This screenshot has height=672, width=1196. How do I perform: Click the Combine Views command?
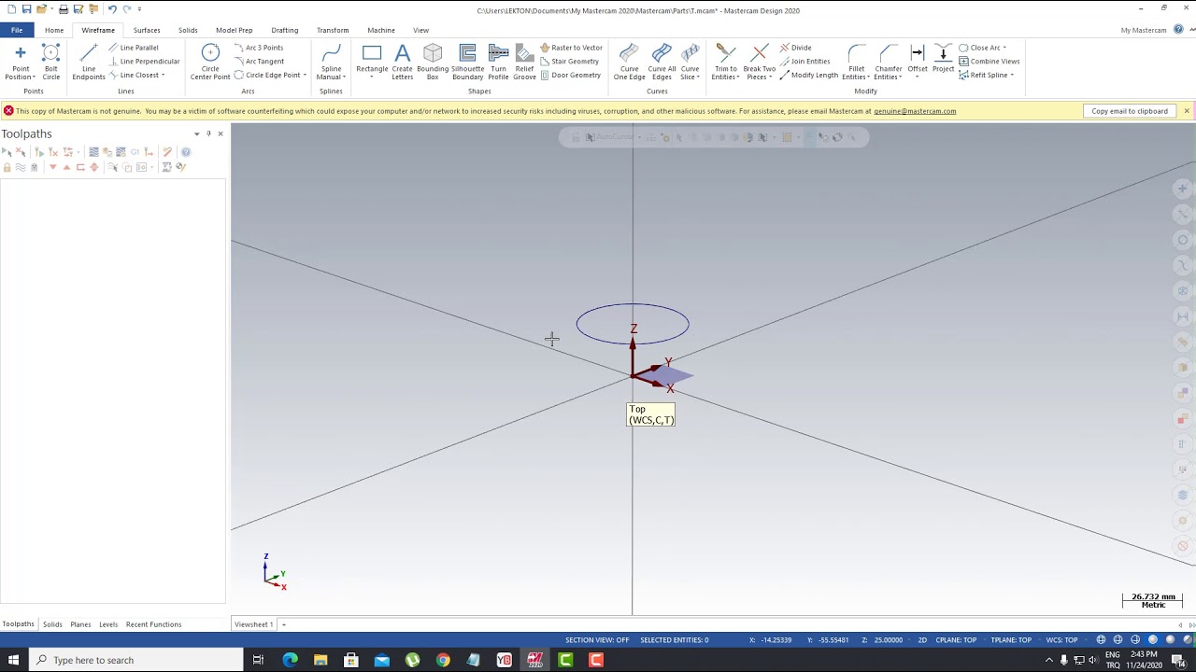point(990,62)
